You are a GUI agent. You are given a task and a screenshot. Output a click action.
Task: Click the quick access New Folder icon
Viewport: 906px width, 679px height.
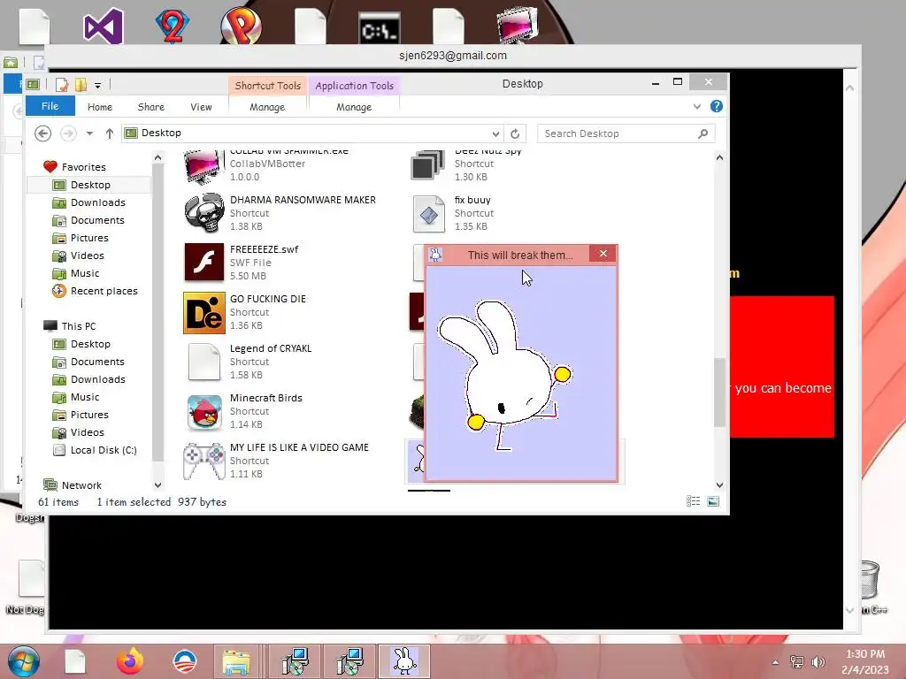click(81, 85)
